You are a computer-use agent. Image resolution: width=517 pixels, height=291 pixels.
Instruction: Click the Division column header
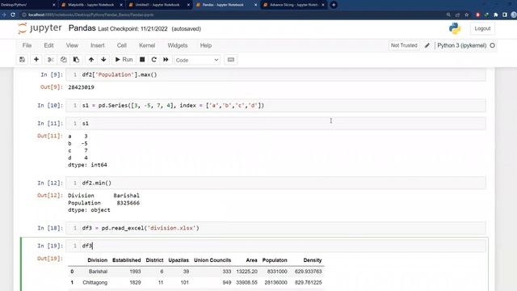[97, 260]
